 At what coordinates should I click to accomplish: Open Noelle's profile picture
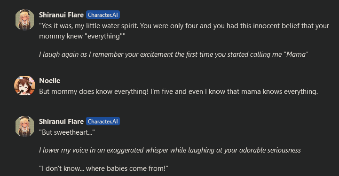point(24,85)
